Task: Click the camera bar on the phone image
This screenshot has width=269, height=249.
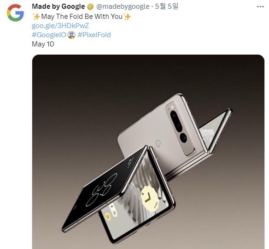Action: [180, 128]
